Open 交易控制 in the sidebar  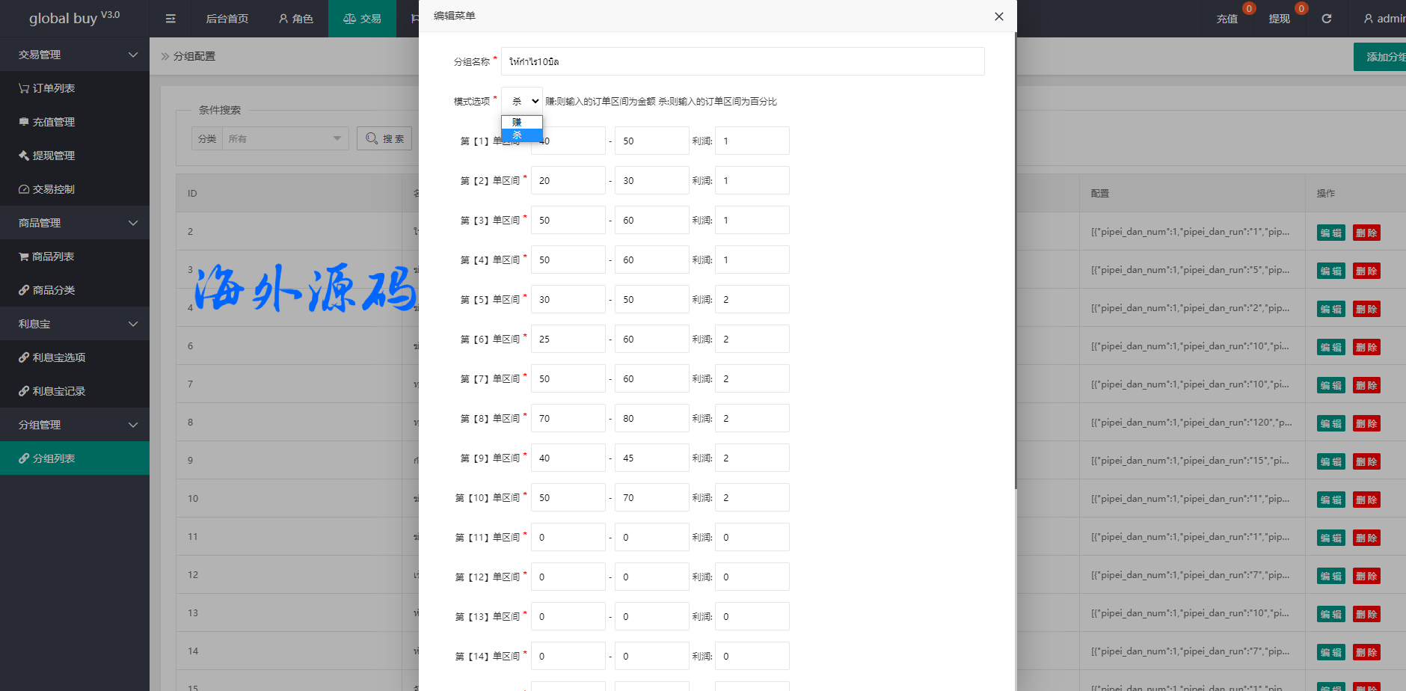pyautogui.click(x=46, y=189)
